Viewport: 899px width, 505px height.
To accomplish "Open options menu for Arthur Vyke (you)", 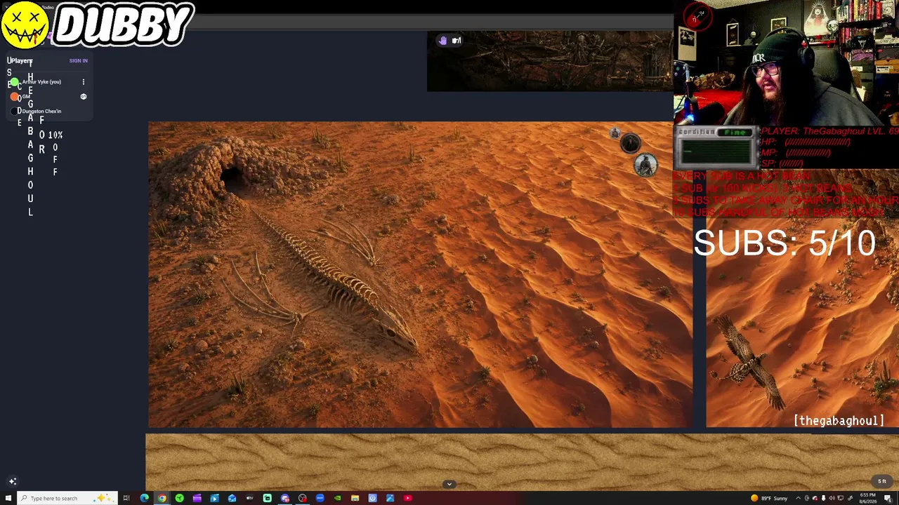I will pos(83,82).
